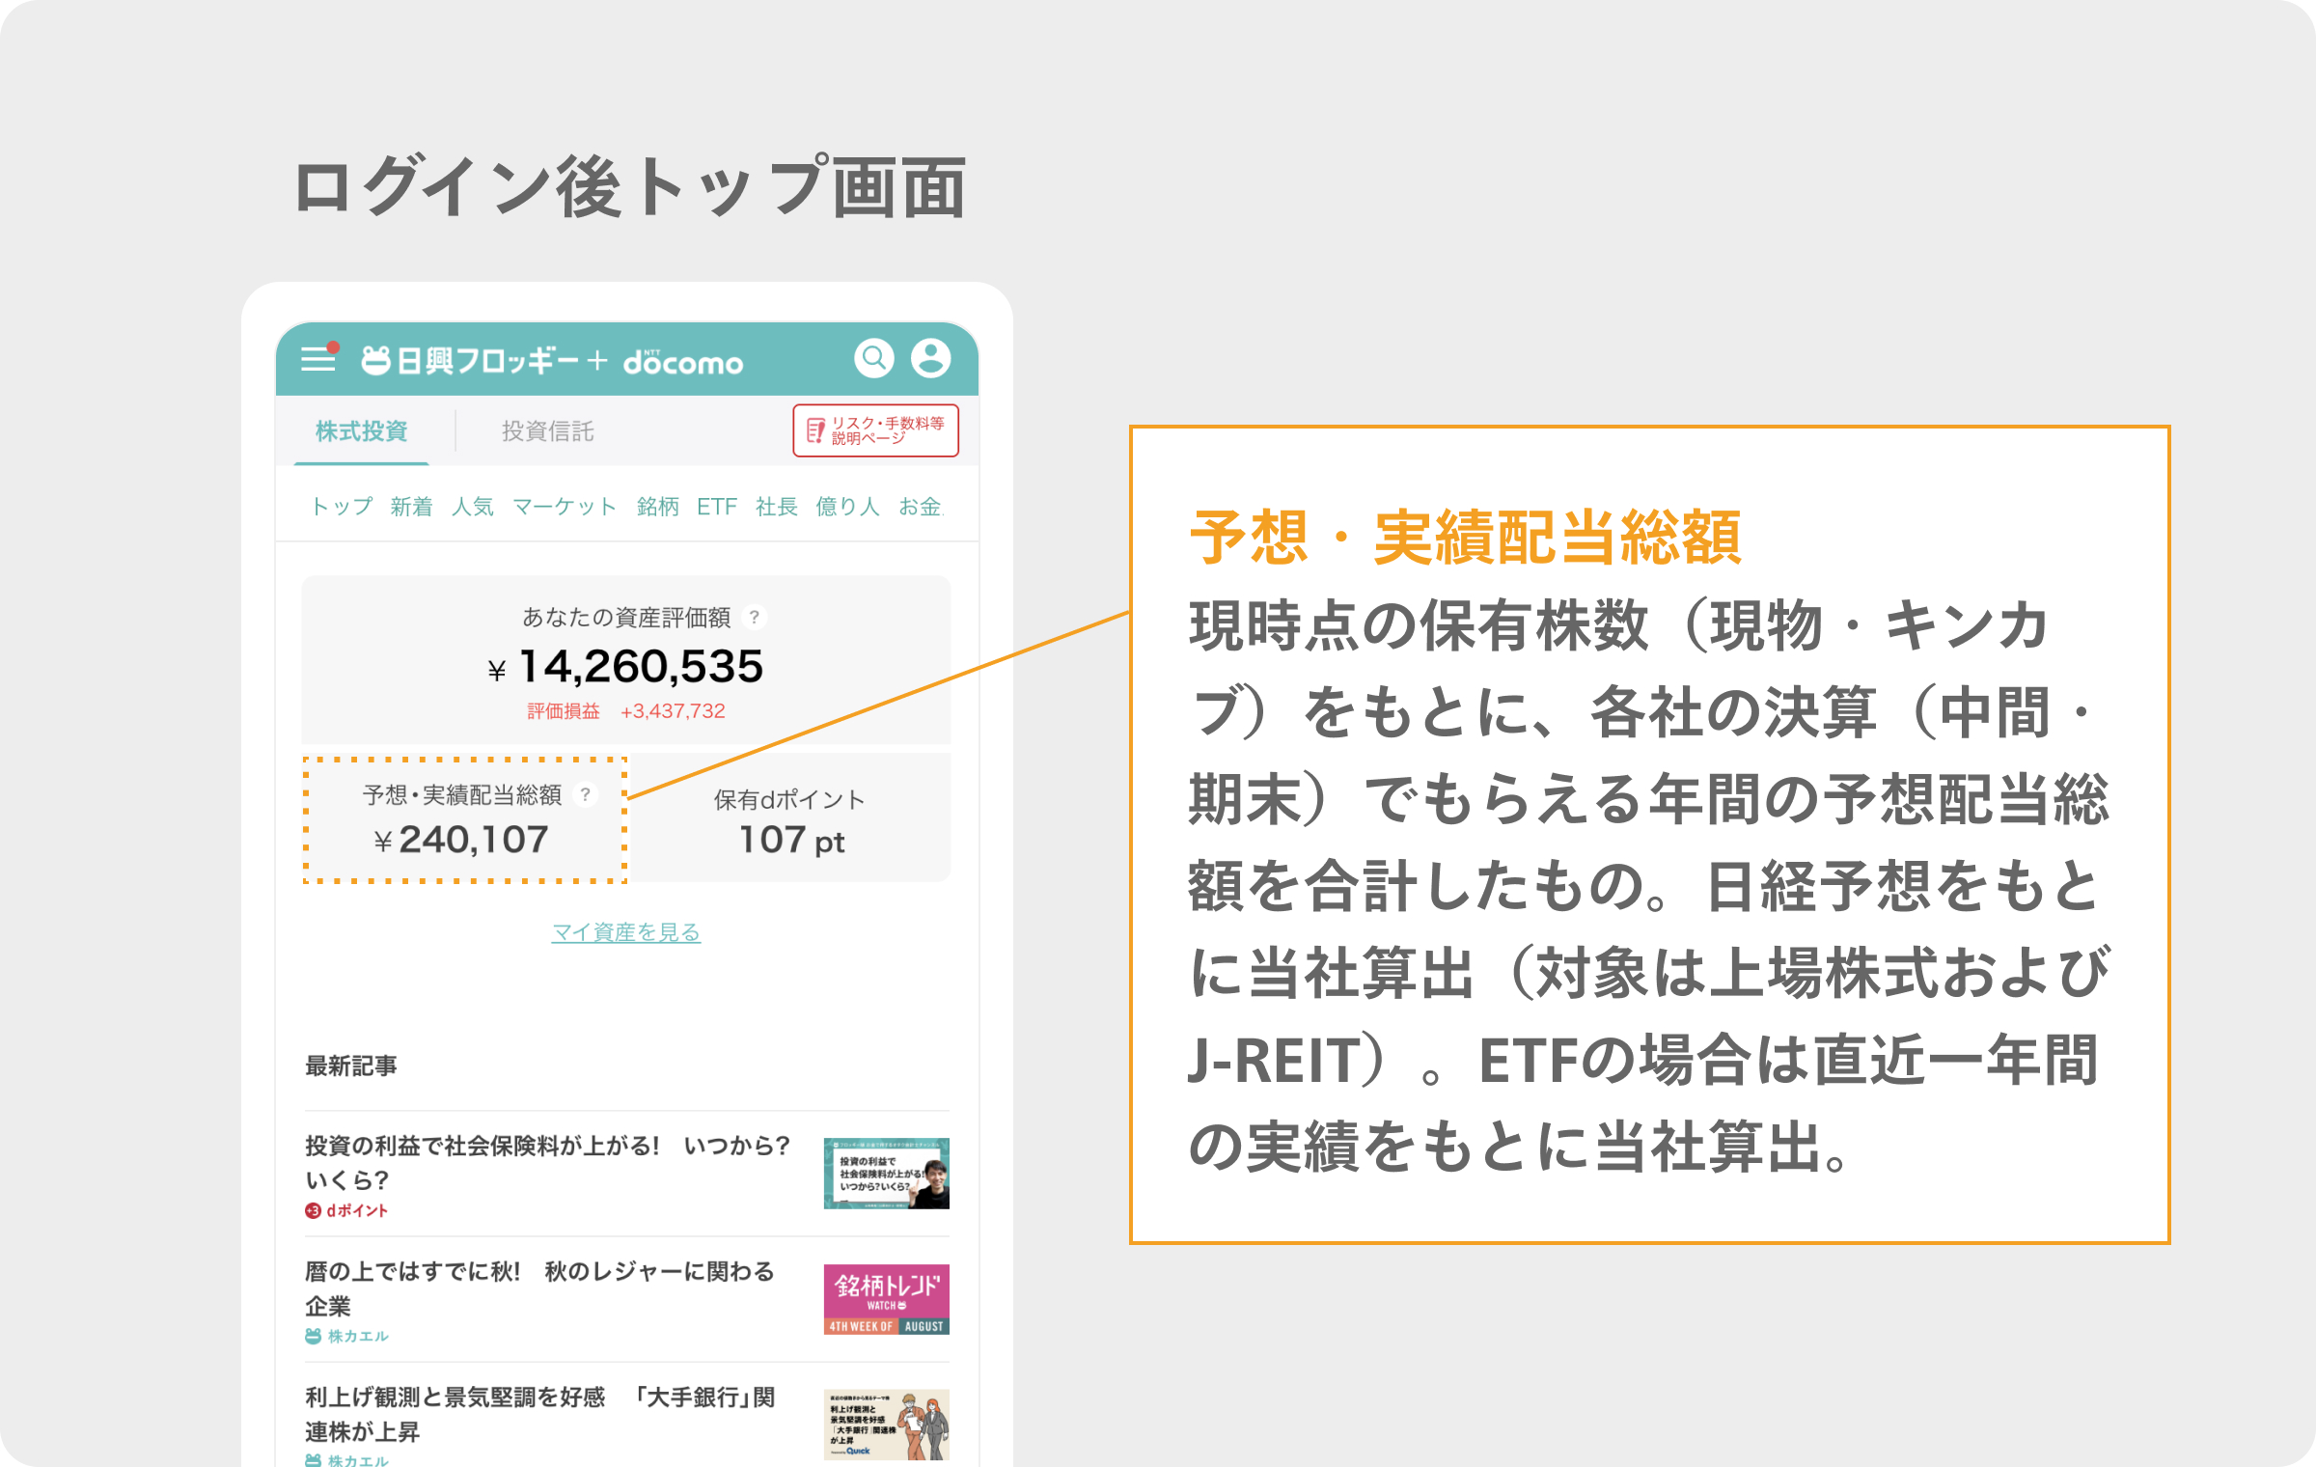Click マイ資産を見る link

point(625,932)
